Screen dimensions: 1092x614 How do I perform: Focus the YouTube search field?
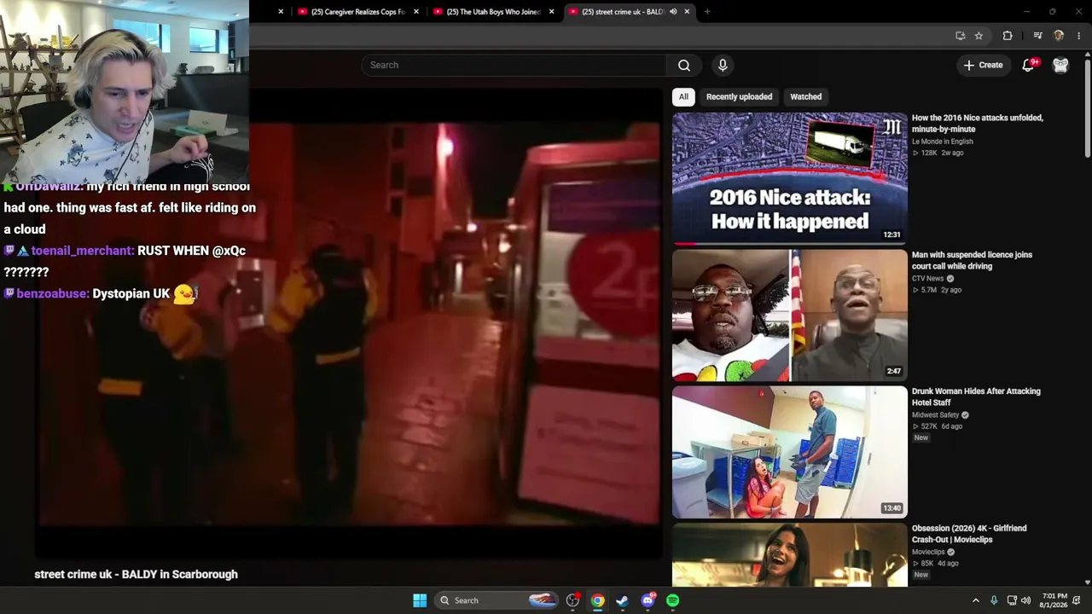514,65
